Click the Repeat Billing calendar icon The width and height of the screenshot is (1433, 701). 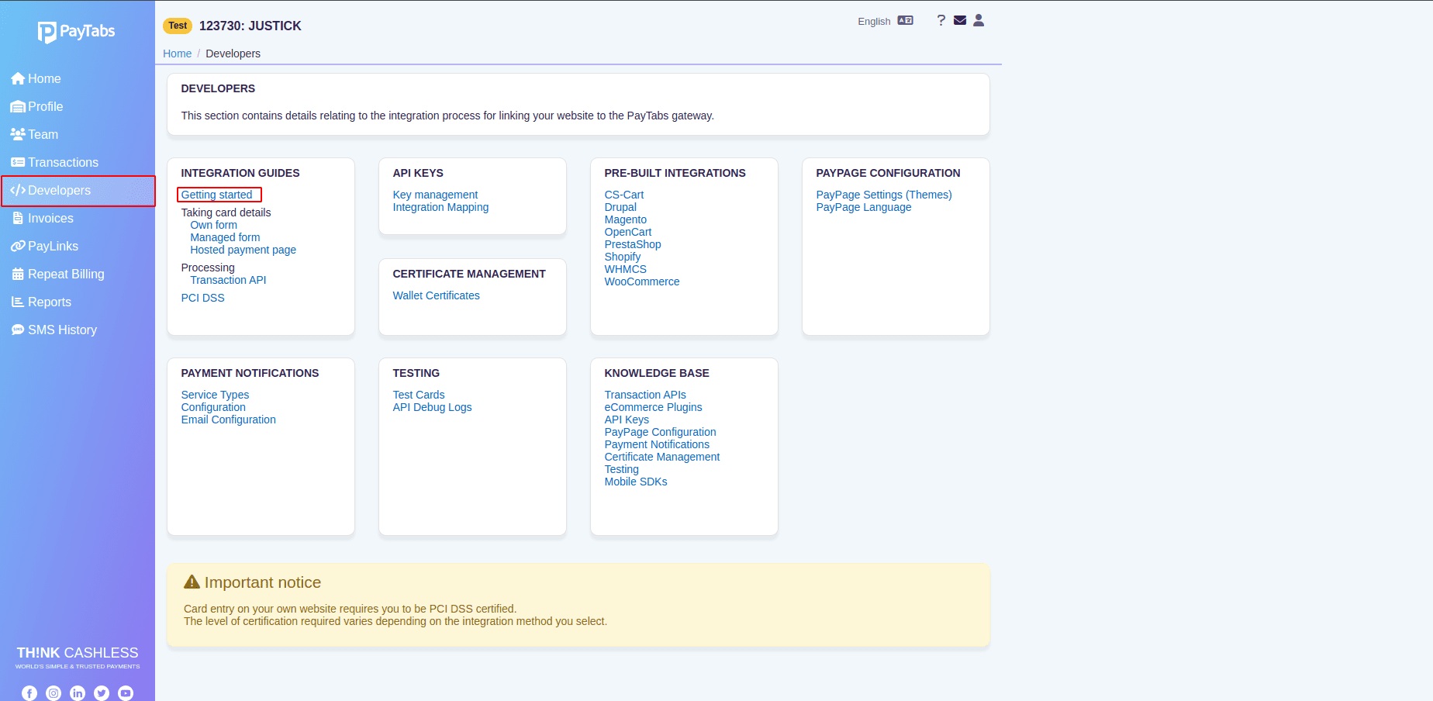[x=18, y=274]
